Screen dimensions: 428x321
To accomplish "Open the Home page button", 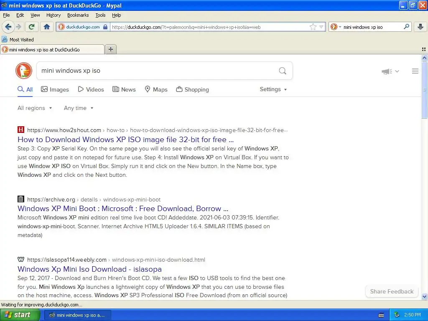I will [x=47, y=27].
